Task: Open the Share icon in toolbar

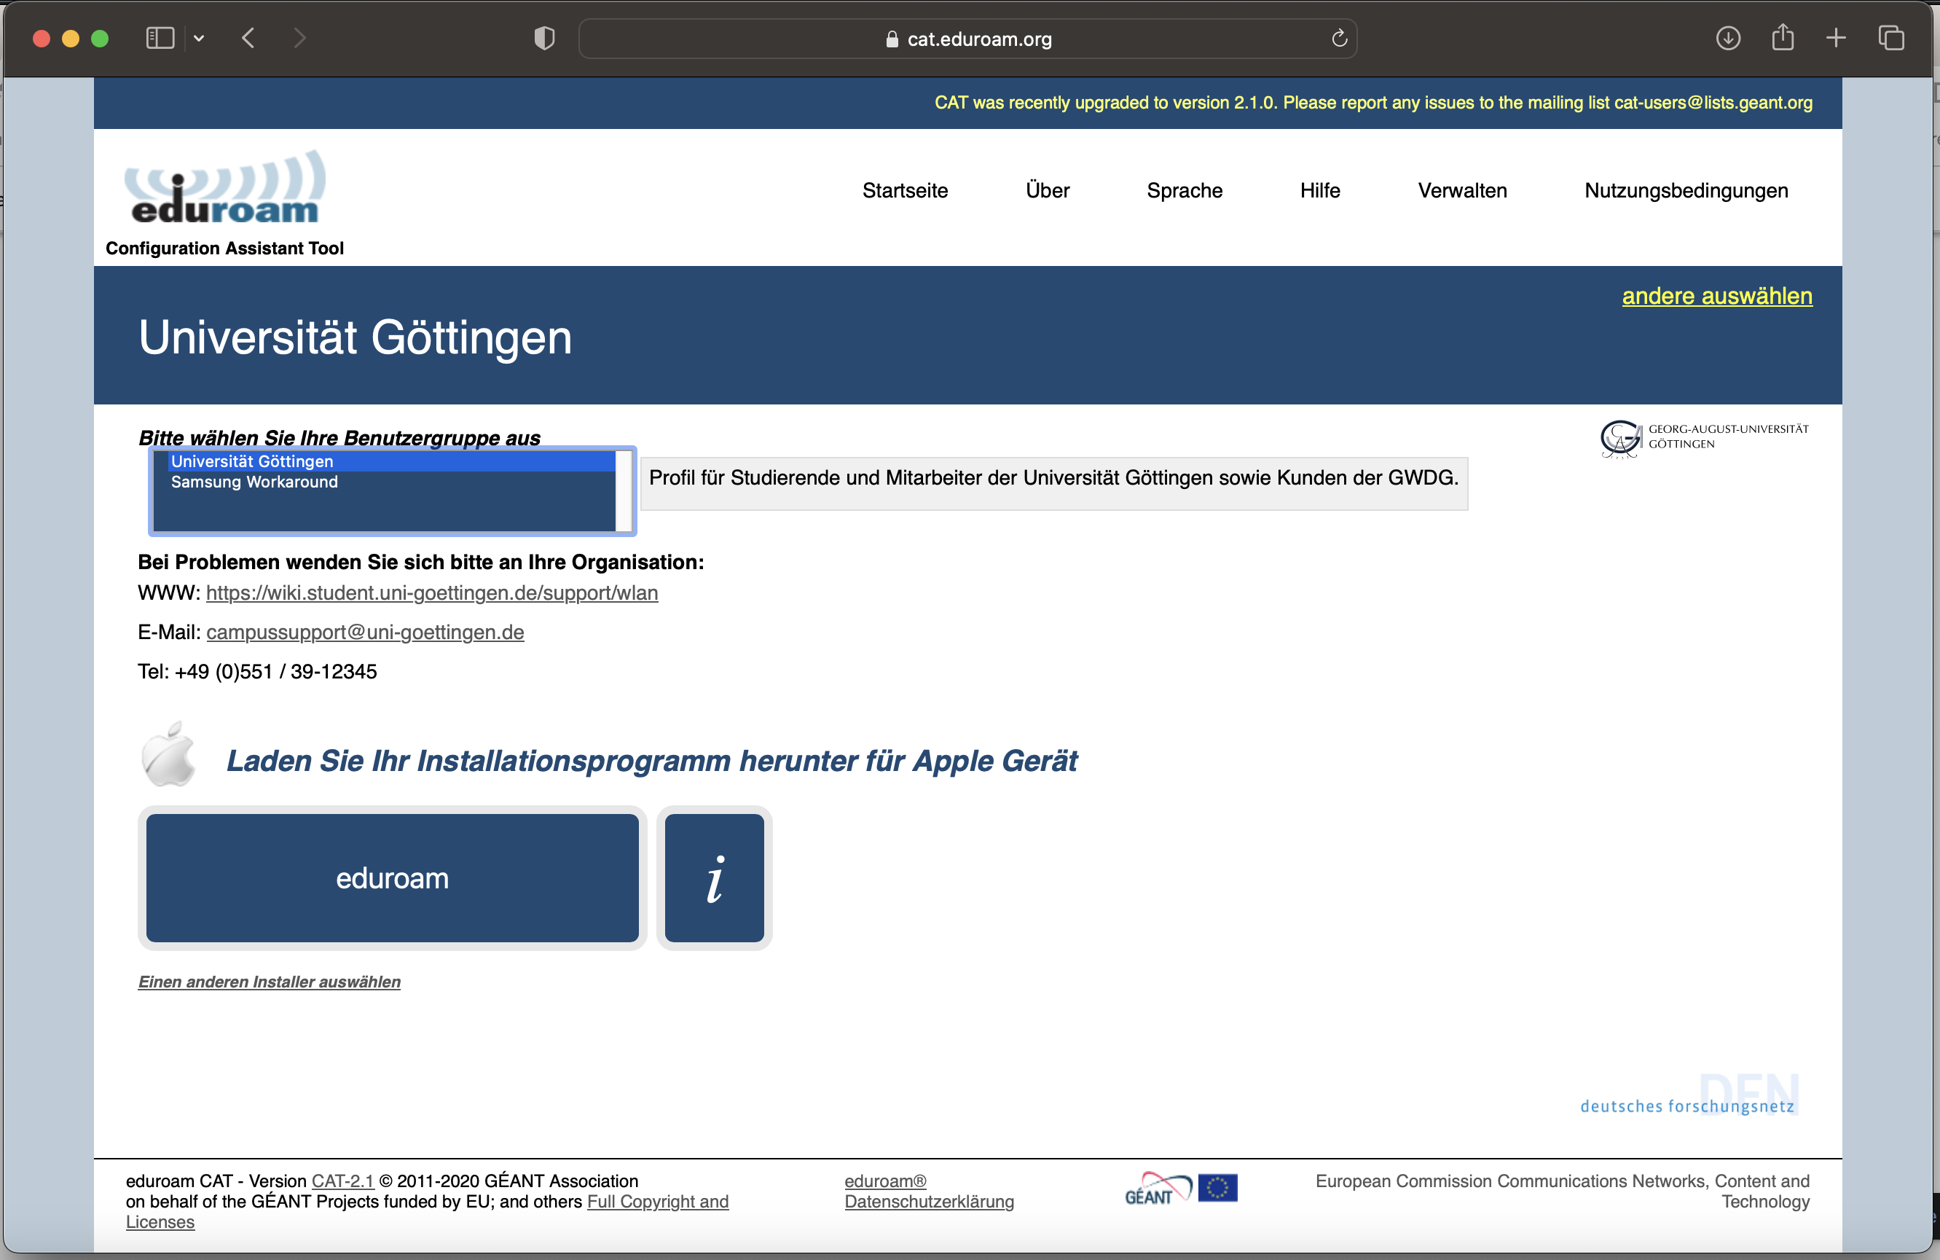Action: point(1783,37)
